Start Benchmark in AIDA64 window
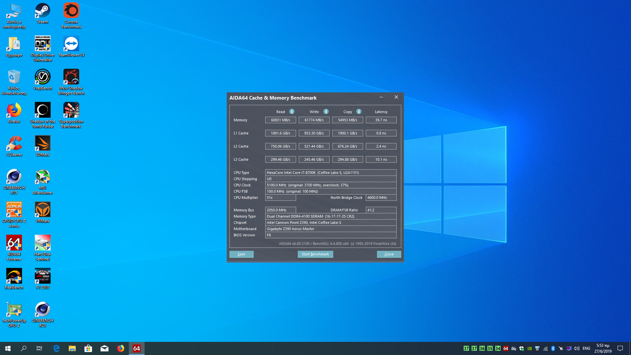The width and height of the screenshot is (631, 355). pos(315,254)
